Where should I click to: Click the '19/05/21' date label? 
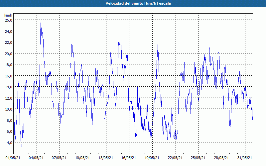click(x=152, y=158)
